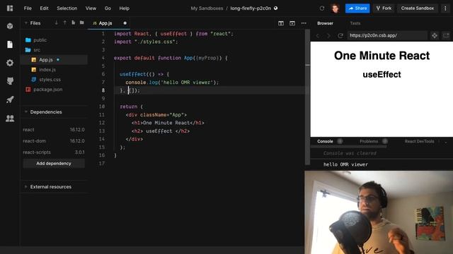Open the top-right vertical ellipsis menu
Image resolution: width=453 pixels, height=254 pixels.
445,8
